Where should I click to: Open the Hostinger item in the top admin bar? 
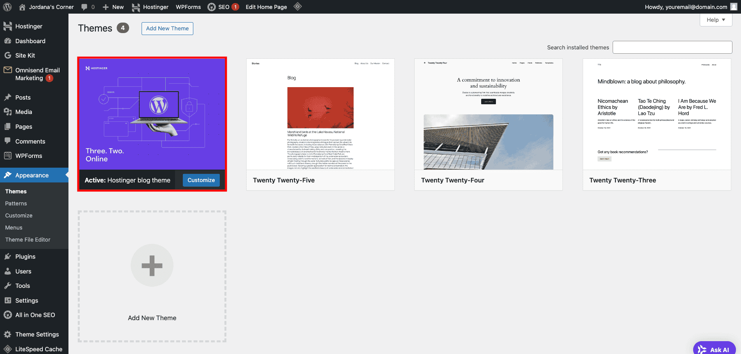tap(150, 7)
